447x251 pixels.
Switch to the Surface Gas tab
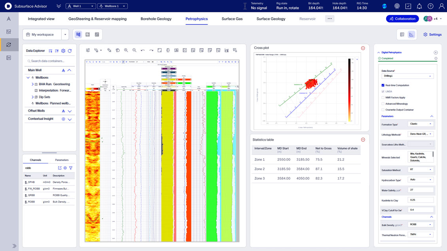point(232,19)
